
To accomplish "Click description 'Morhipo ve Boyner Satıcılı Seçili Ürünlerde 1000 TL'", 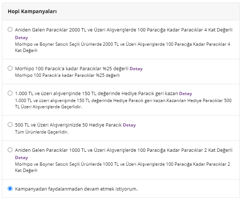I will pos(123,167).
